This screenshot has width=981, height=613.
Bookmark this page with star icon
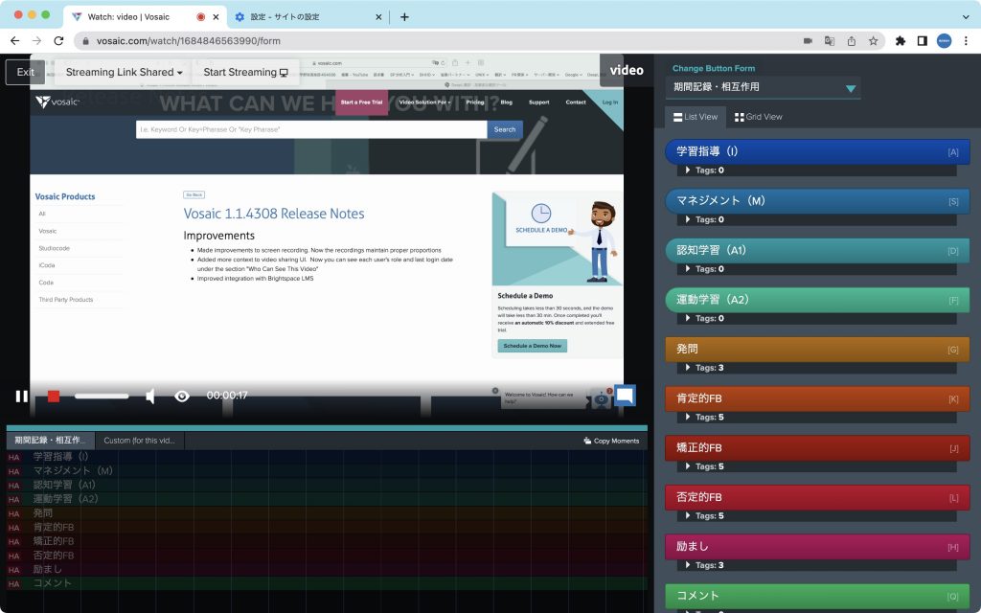(x=873, y=40)
